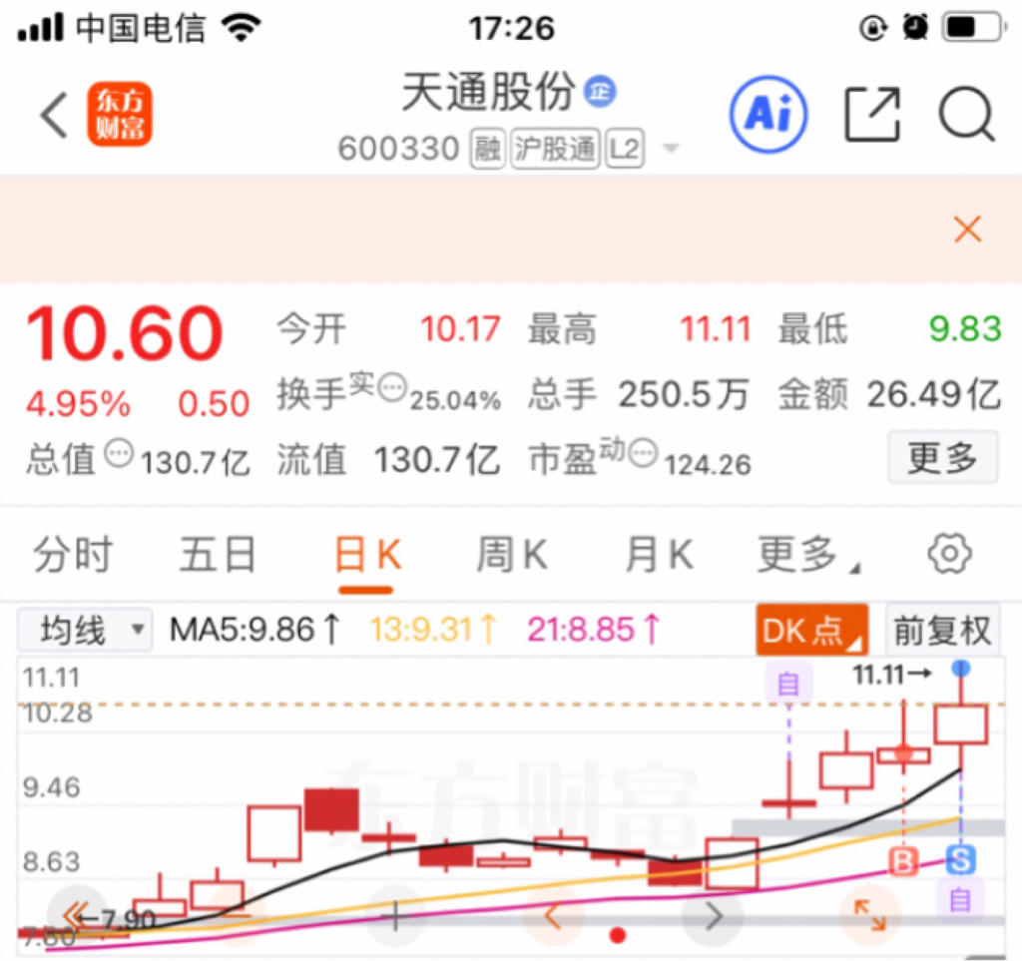Tap the blue dot at 11.11 high
The image size is (1022, 961).
tap(961, 668)
